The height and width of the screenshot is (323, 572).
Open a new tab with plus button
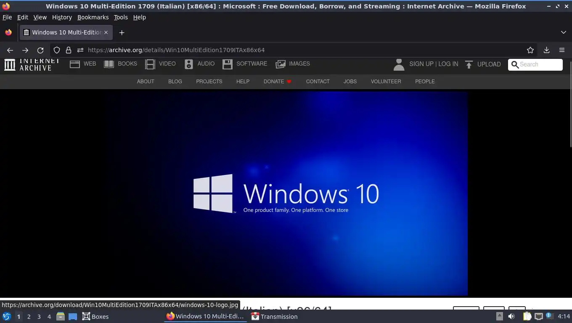122,32
